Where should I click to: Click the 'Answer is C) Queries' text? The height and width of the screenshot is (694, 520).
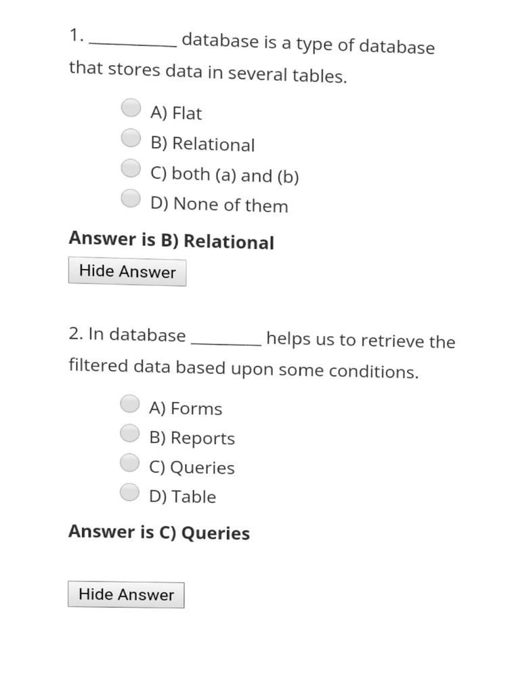click(159, 533)
